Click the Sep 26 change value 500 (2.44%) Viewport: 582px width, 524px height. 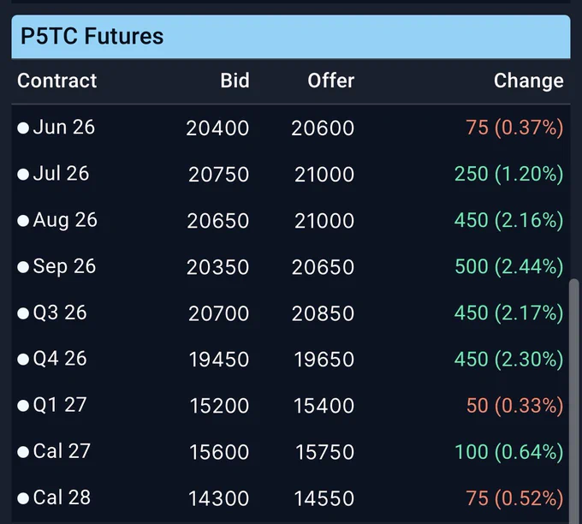tap(509, 266)
